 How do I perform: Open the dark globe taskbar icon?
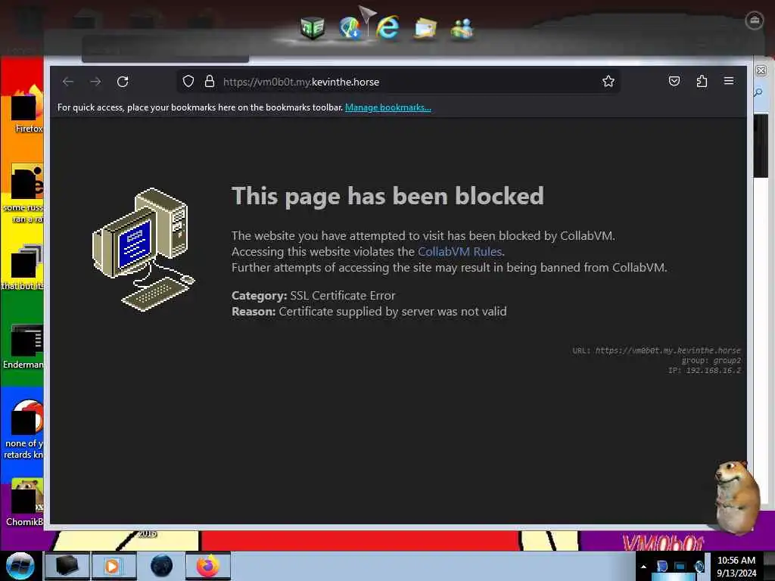click(162, 566)
